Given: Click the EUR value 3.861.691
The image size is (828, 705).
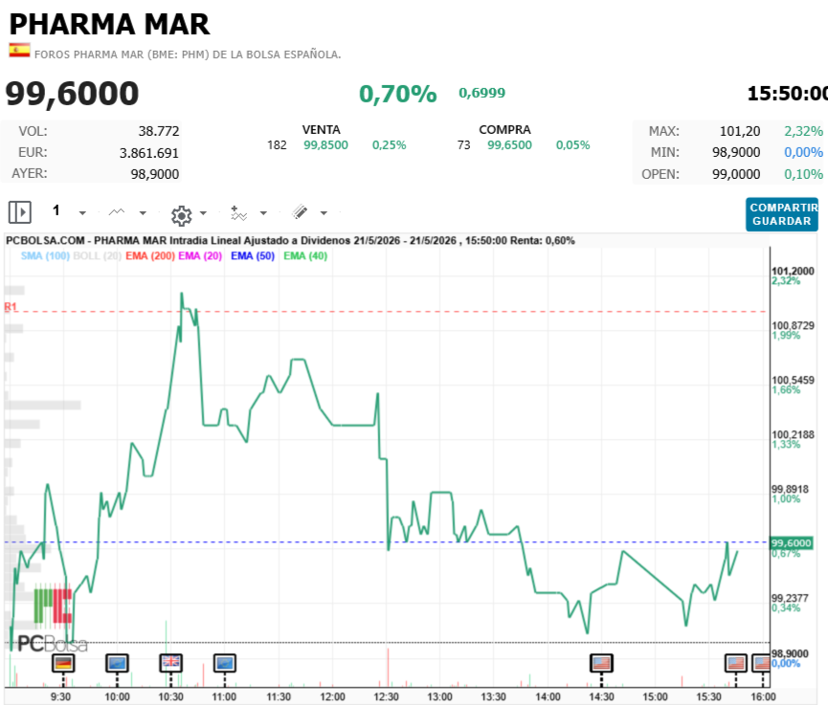Looking at the screenshot, I should pos(149,153).
